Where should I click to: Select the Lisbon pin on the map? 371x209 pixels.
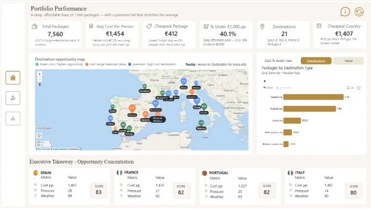(x=110, y=118)
